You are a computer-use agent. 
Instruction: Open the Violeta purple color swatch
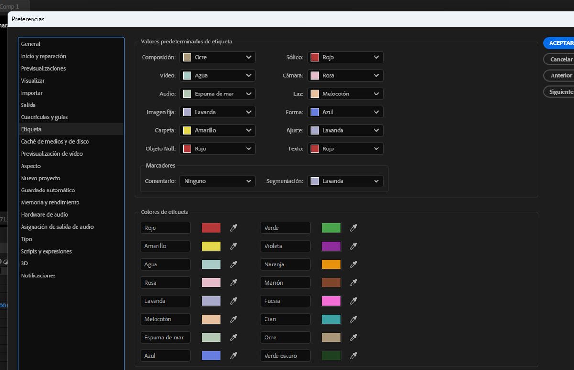[331, 246]
